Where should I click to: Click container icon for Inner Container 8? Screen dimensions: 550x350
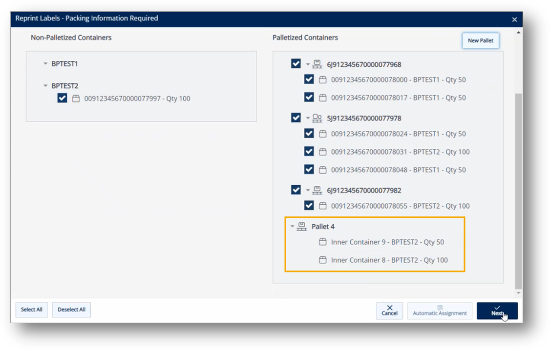point(322,260)
